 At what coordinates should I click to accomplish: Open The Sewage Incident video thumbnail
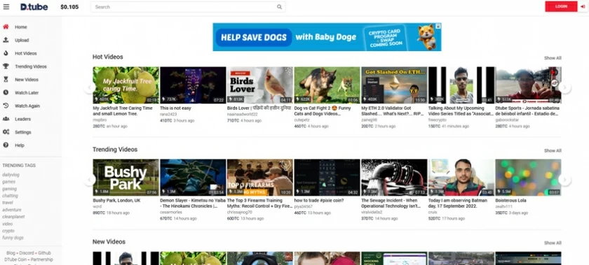tap(394, 178)
